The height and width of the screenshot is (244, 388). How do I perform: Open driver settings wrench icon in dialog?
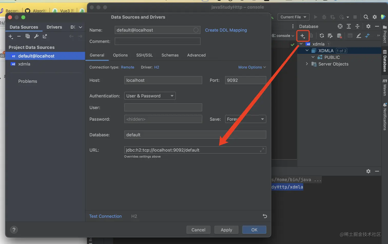pos(36,36)
